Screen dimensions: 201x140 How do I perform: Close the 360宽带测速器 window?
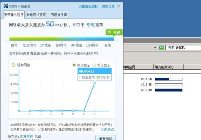point(119,6)
